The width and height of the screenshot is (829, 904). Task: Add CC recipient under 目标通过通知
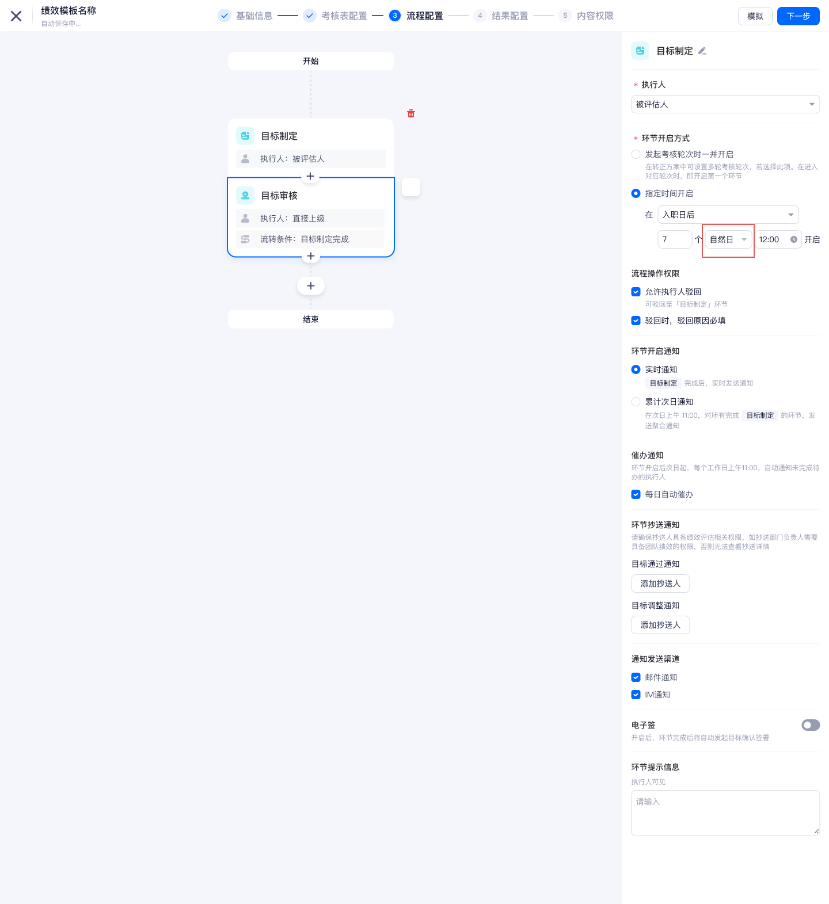pyautogui.click(x=660, y=583)
